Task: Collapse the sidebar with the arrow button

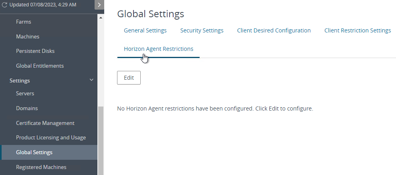Action: pyautogui.click(x=99, y=5)
